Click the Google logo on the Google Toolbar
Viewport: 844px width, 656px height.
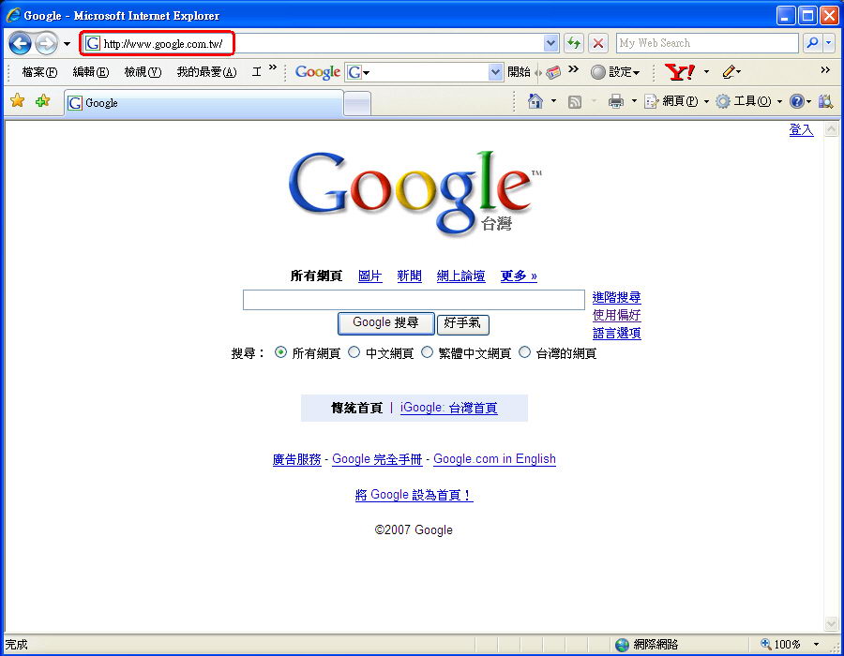pos(318,72)
